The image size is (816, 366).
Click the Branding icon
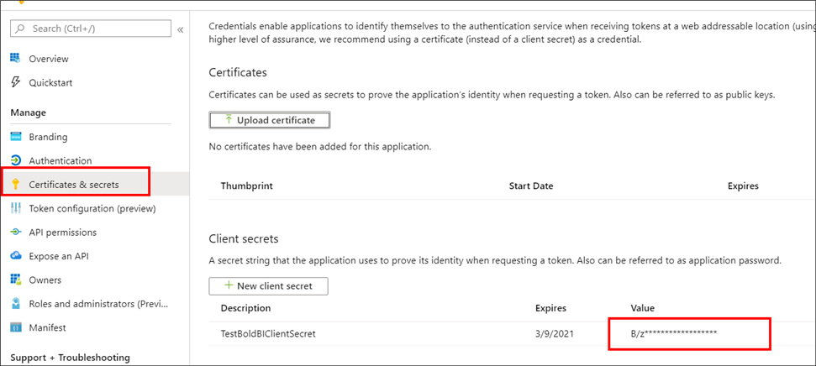pyautogui.click(x=15, y=137)
